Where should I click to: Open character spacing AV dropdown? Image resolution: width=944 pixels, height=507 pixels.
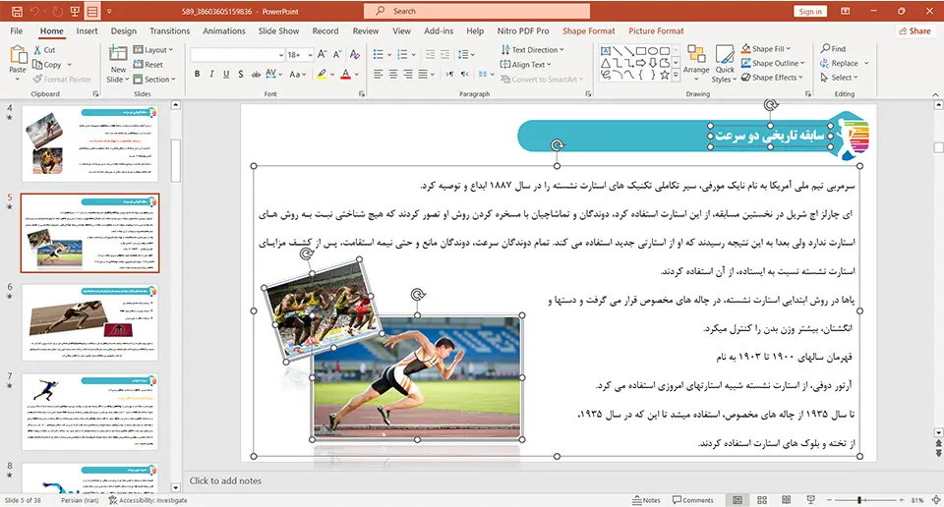point(274,74)
